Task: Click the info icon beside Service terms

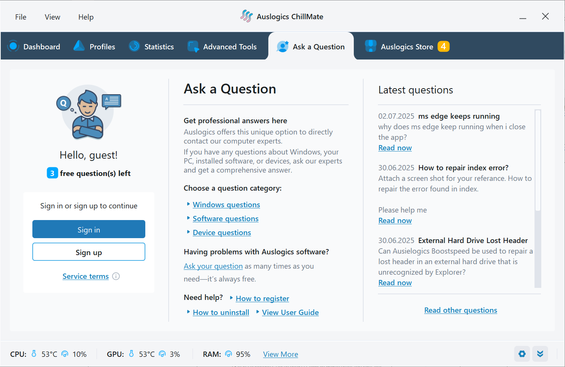Action: click(x=116, y=276)
